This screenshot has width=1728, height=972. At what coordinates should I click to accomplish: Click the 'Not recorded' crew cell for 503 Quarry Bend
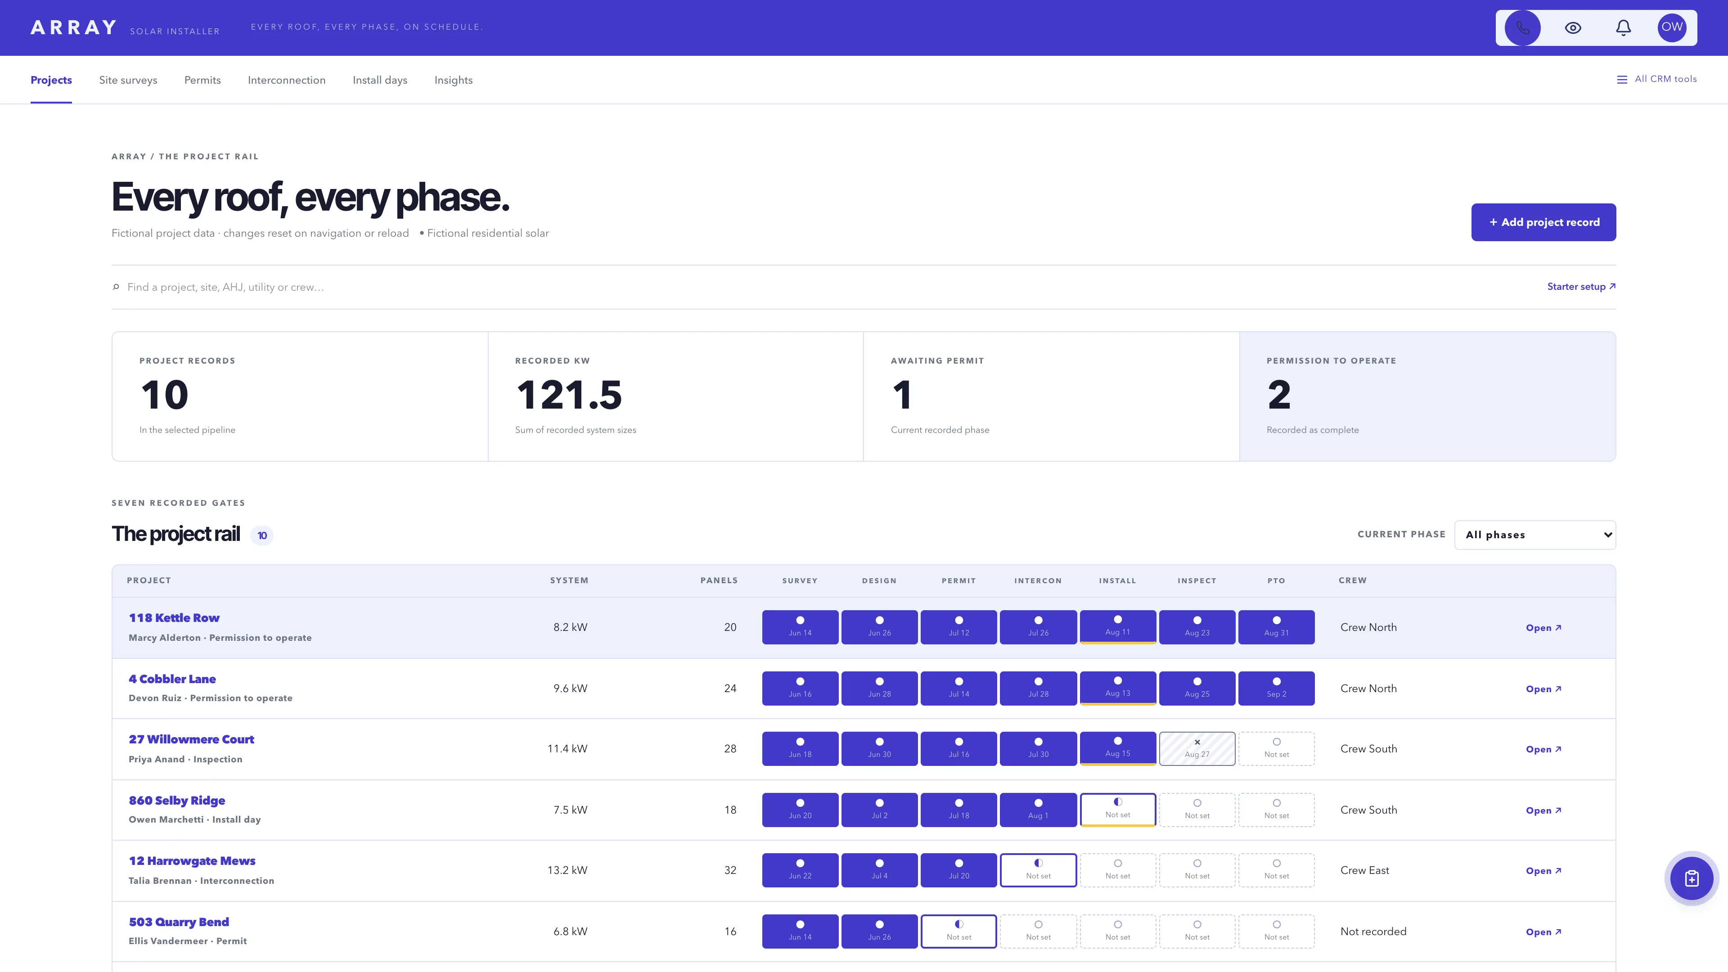(1373, 931)
